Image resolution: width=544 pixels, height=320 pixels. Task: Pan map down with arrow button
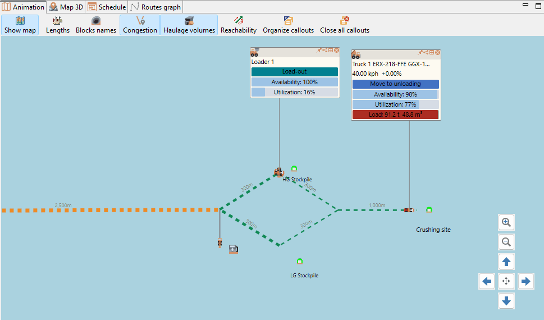506,301
